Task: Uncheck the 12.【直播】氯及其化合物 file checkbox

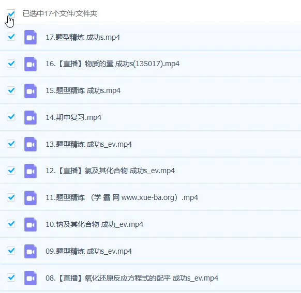Action: (x=11, y=171)
